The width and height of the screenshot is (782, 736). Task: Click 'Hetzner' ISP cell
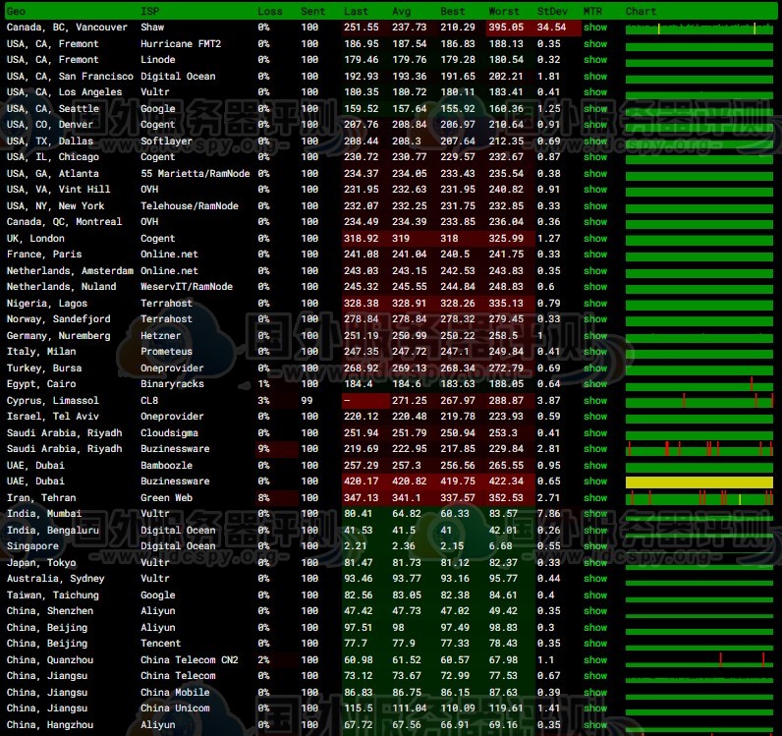pyautogui.click(x=160, y=336)
